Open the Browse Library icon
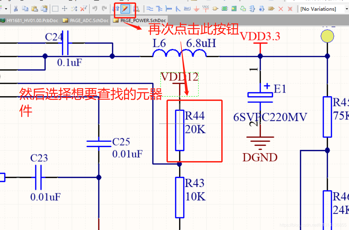Screen dimensions: 349x230 coord(136,9)
